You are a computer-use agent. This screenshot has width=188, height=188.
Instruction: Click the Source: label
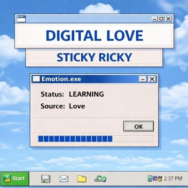pos(53,106)
